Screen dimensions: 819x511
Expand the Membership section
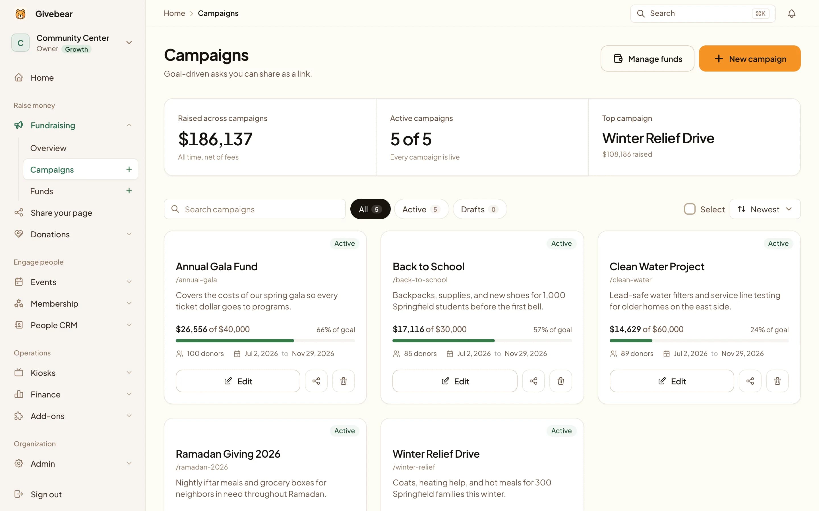pyautogui.click(x=129, y=303)
